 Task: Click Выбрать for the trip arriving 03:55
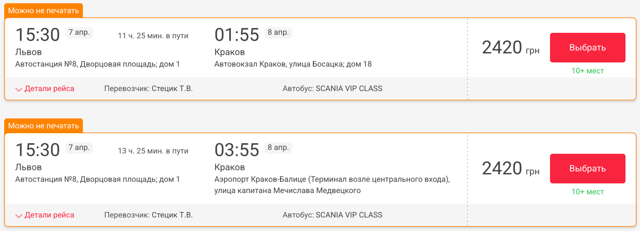click(x=587, y=168)
